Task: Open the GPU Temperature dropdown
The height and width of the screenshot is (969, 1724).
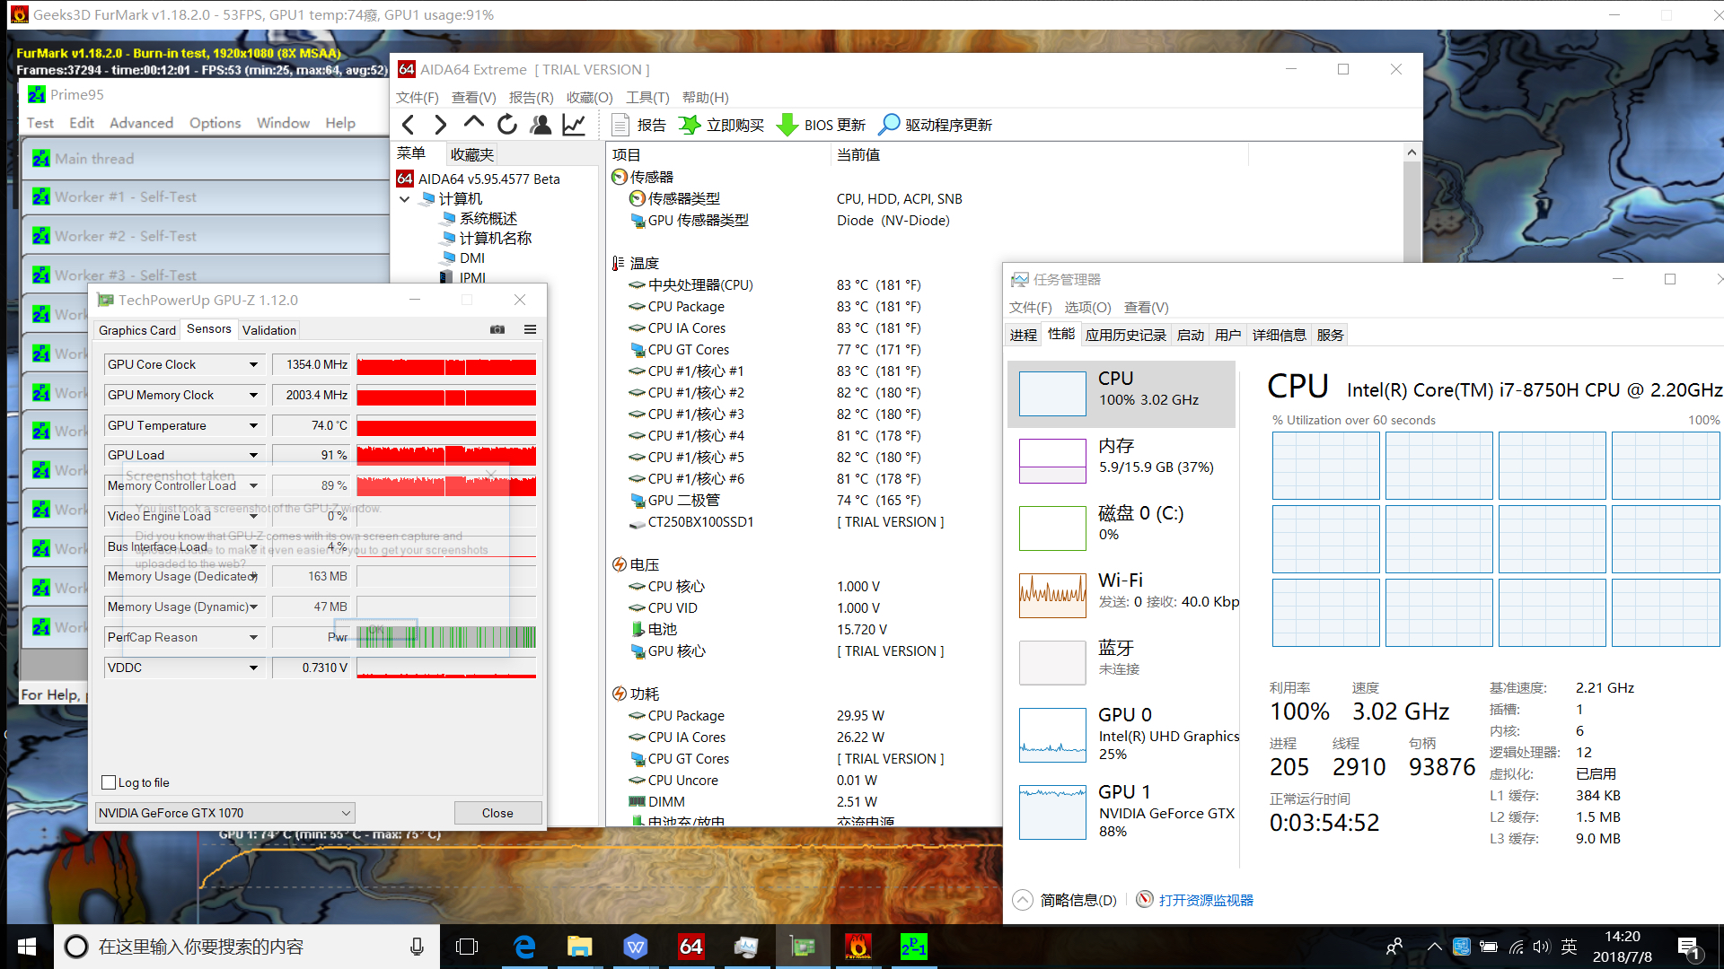Action: click(x=253, y=425)
